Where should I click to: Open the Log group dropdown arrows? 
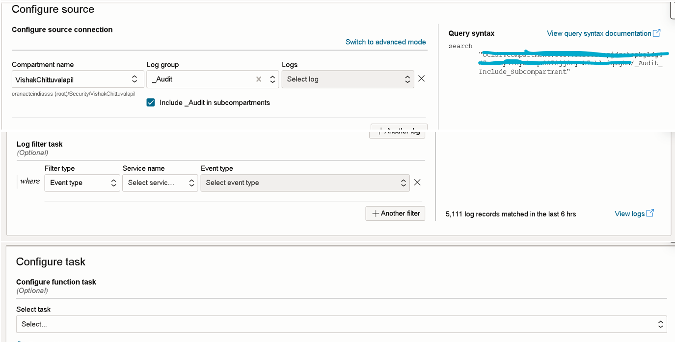(273, 79)
